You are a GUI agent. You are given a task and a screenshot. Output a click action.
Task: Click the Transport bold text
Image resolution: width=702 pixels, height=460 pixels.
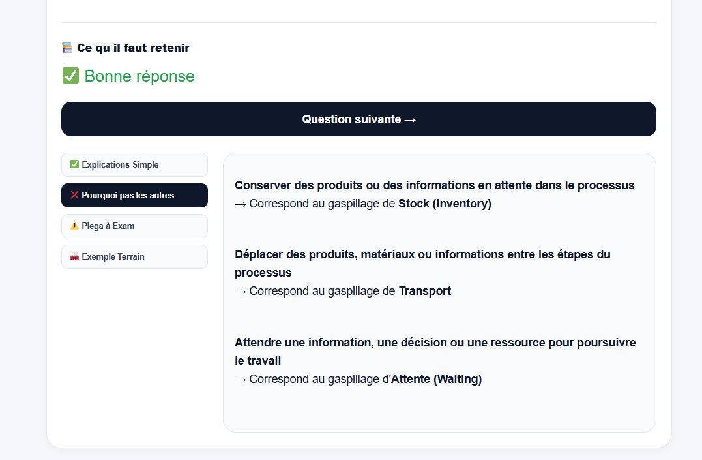click(x=425, y=291)
